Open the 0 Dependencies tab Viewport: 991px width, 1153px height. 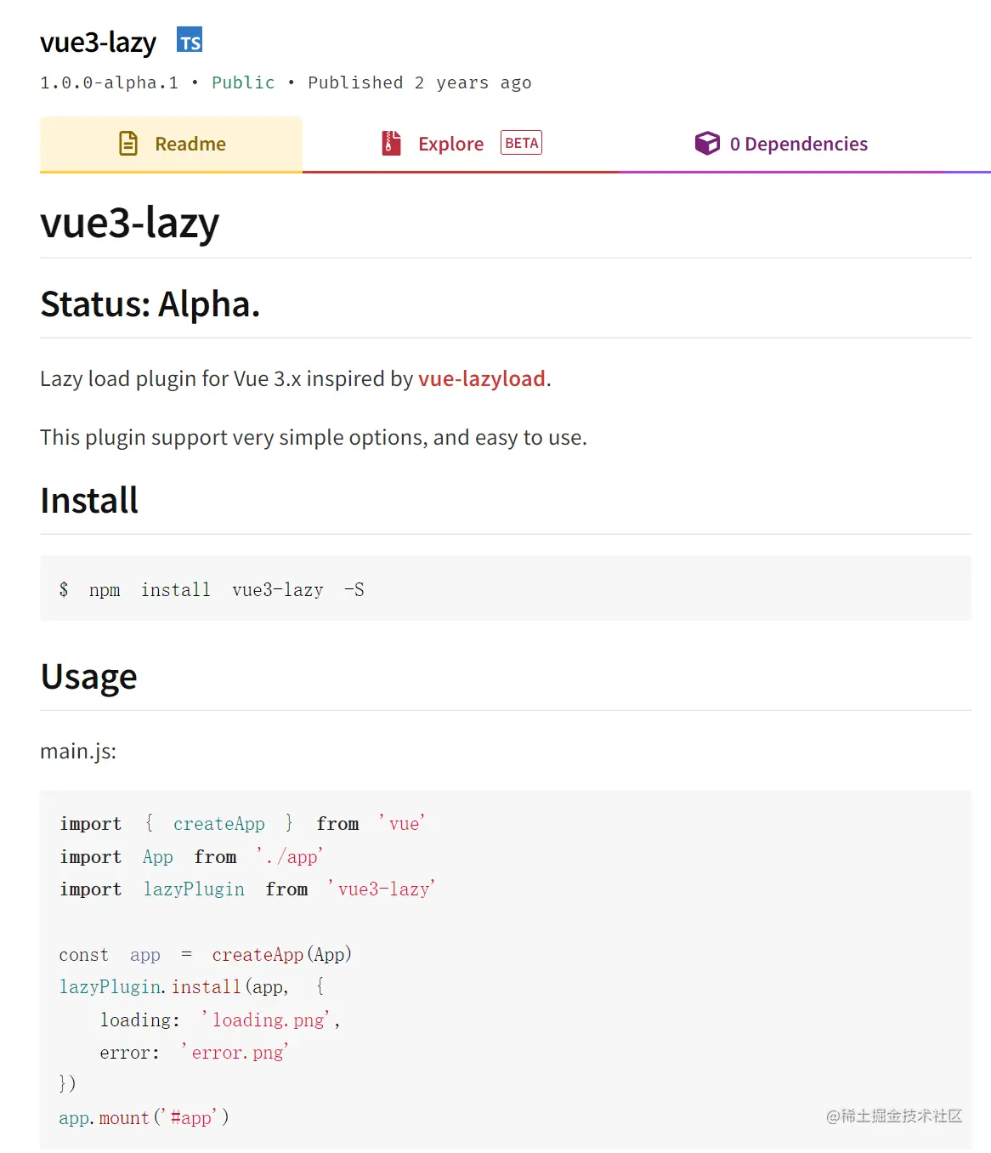[798, 144]
